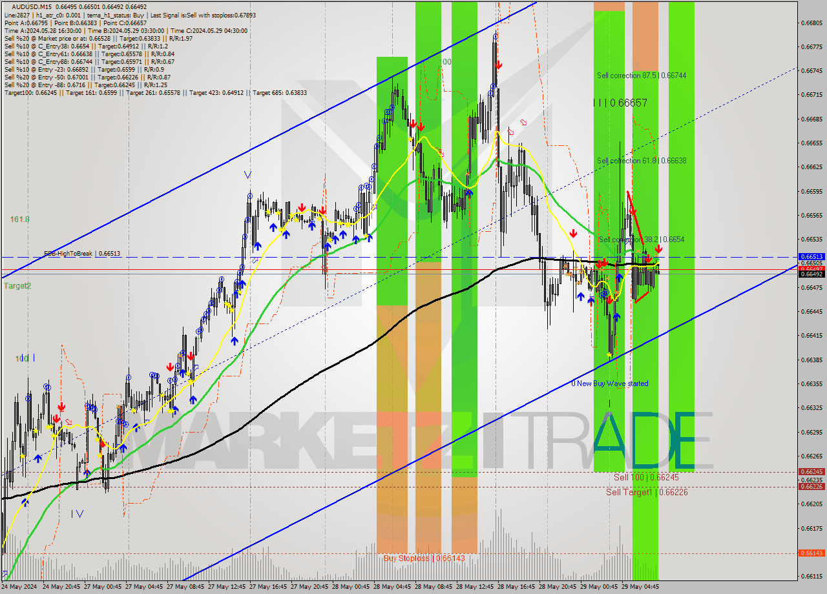
Task: Click the '0.66115' price axis value
Action: click(x=811, y=576)
